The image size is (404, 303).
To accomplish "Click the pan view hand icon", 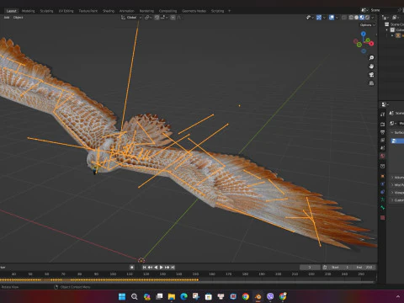I will 371,66.
